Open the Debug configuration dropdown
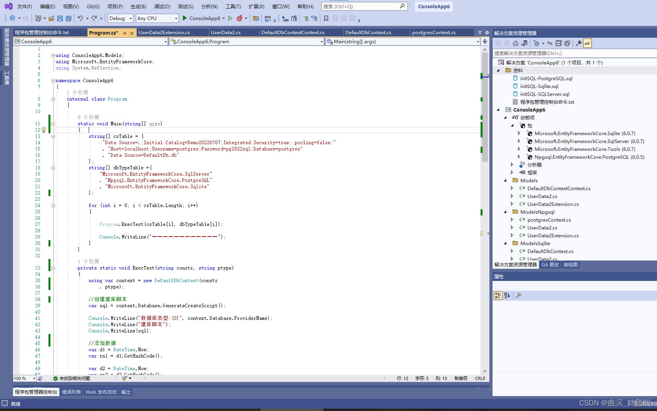657x411 pixels. 120,18
